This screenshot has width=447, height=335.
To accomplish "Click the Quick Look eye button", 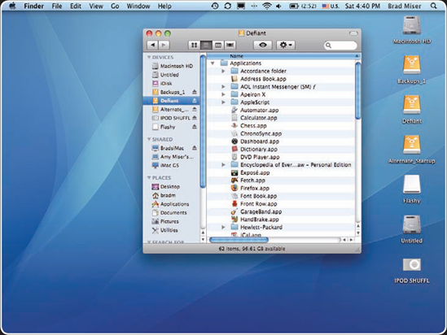I will pyautogui.click(x=263, y=45).
